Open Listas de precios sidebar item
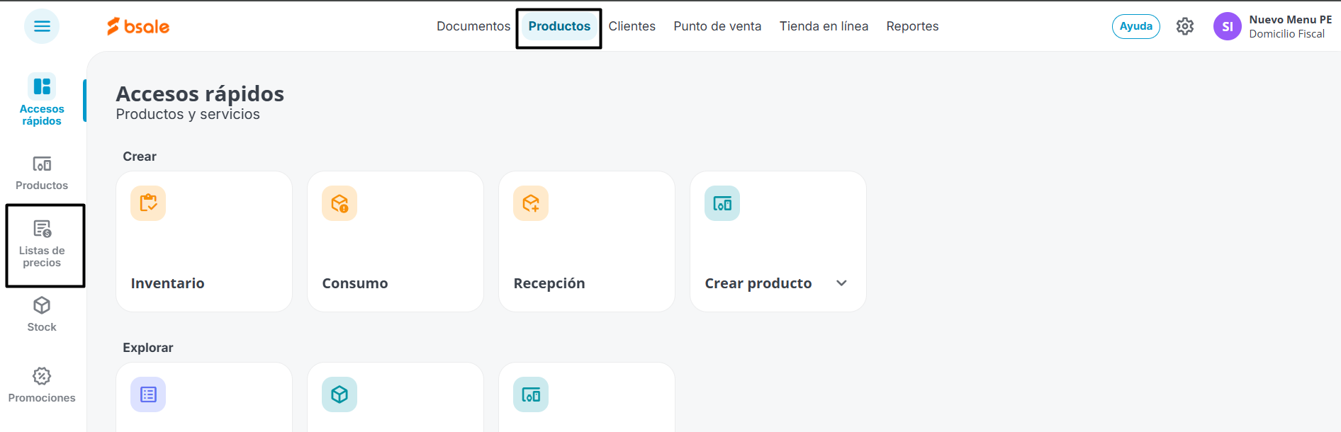Viewport: 1341px width, 432px height. 42,244
